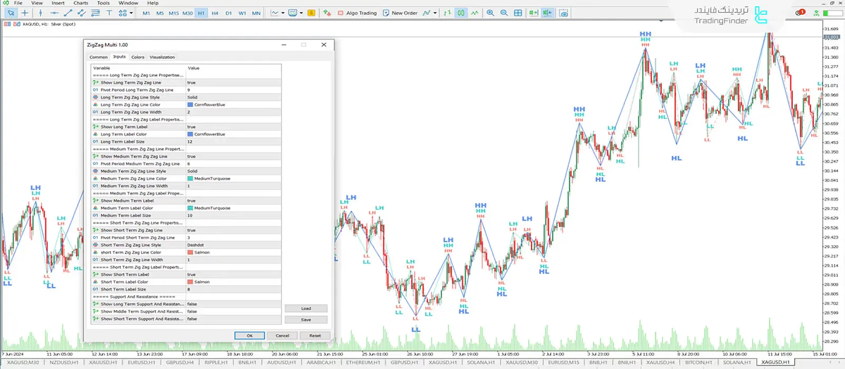Click the Salmon short term line color swatch
The height and width of the screenshot is (369, 845).
pos(190,253)
